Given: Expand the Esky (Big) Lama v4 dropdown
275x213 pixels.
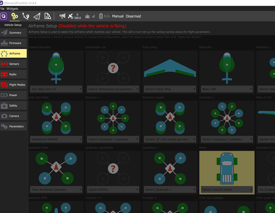Looking at the screenshot, I should pos(56,89).
